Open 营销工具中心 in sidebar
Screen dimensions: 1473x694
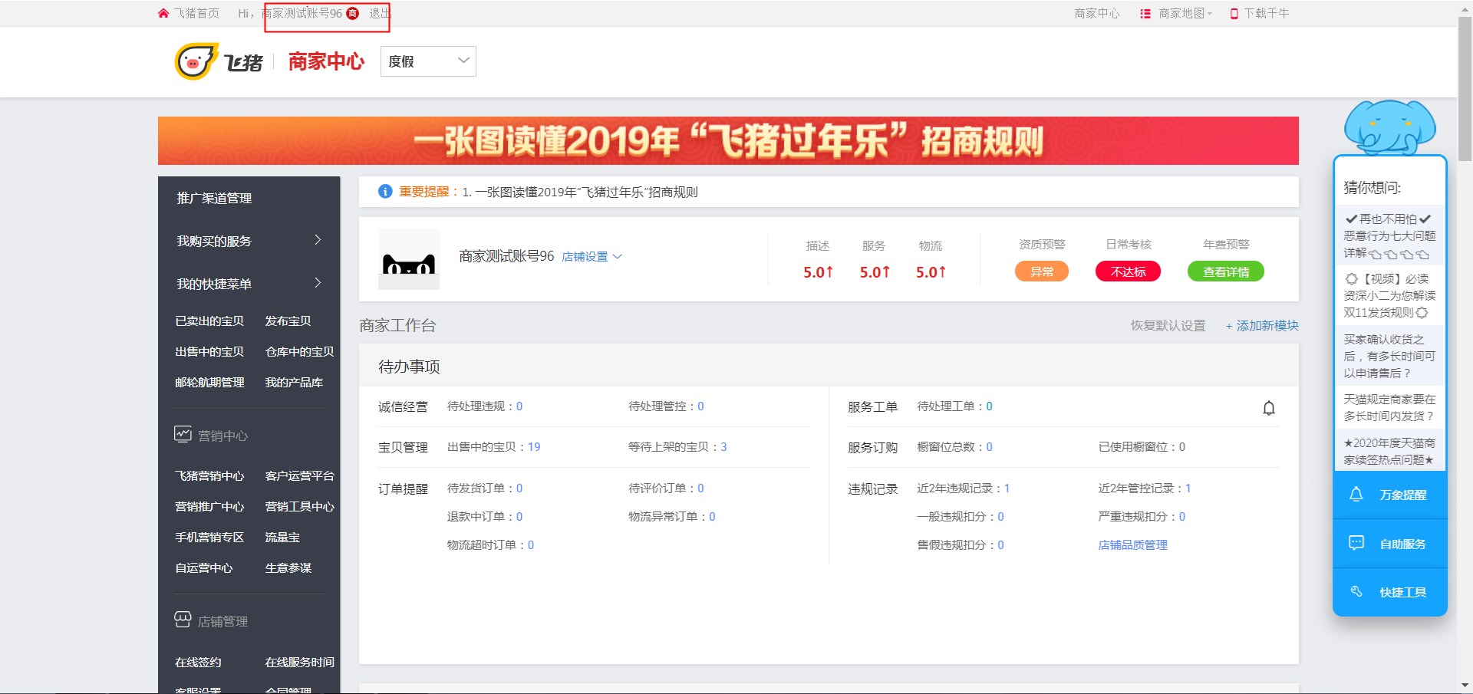click(x=299, y=506)
